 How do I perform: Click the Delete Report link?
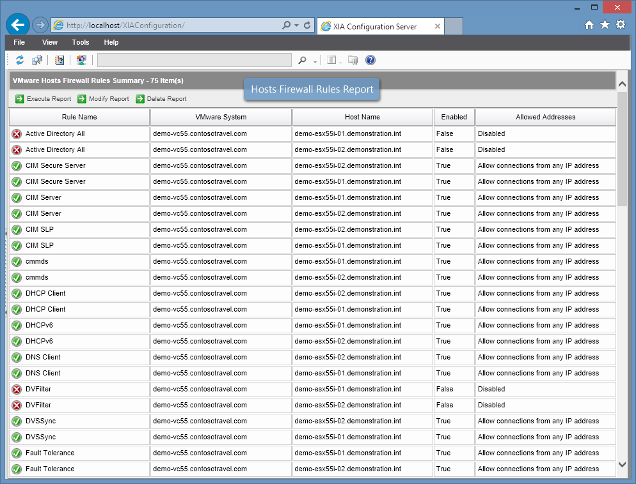coord(167,99)
